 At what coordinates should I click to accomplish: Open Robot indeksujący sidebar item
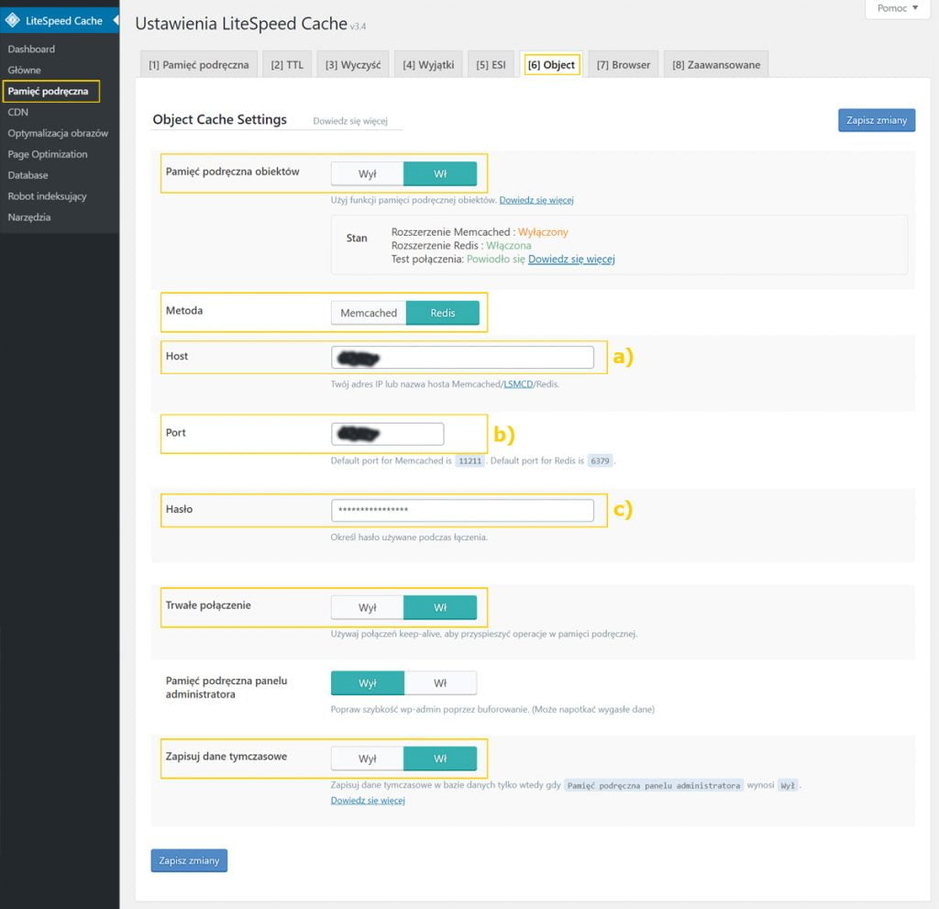pos(47,196)
